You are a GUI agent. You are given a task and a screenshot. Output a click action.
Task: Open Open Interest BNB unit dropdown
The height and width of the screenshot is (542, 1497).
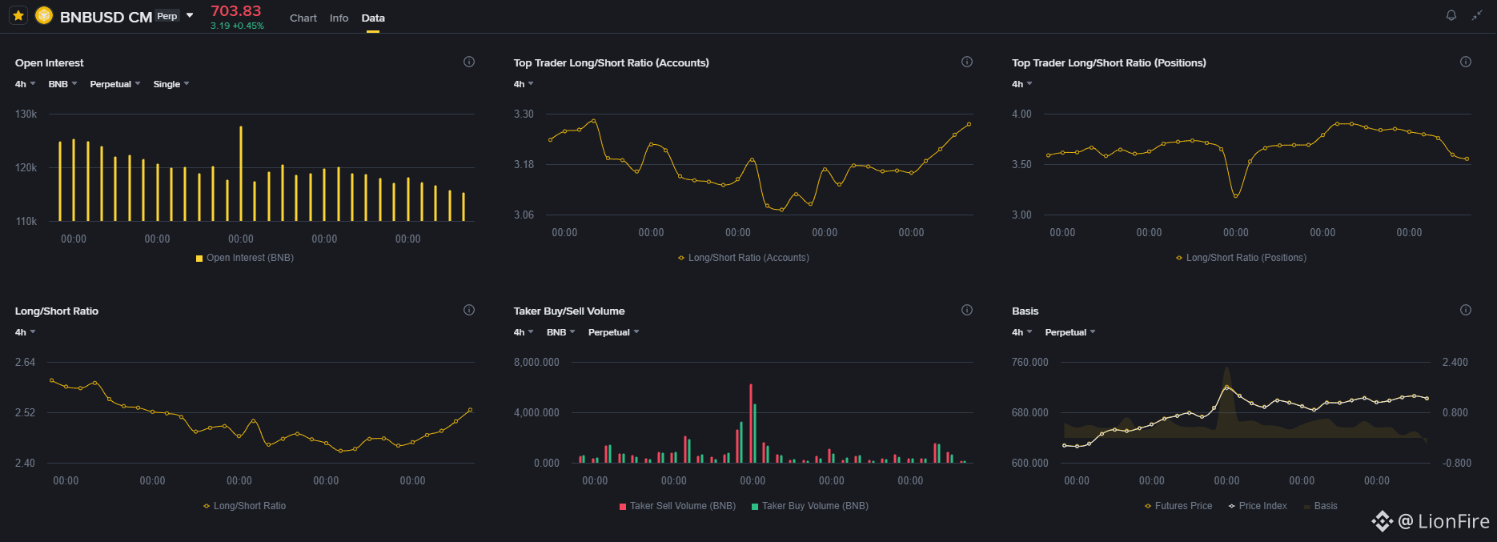tap(62, 84)
